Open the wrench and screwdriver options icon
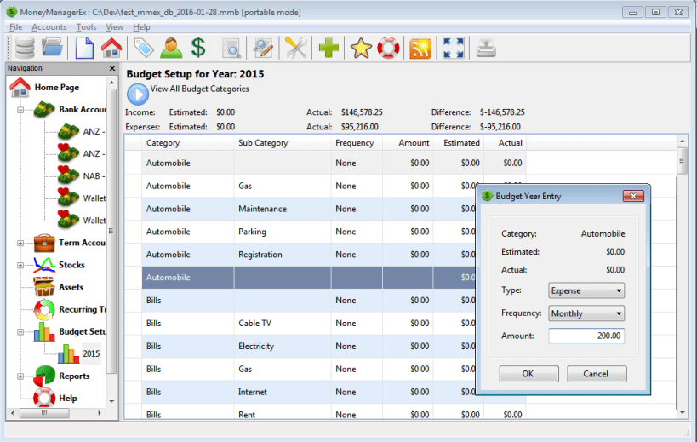The width and height of the screenshot is (697, 442). (x=296, y=48)
